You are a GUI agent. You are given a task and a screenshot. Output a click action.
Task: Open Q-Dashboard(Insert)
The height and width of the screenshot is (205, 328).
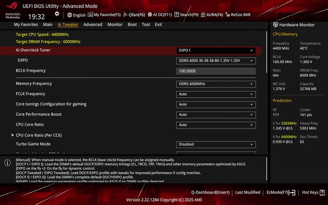click(x=210, y=192)
